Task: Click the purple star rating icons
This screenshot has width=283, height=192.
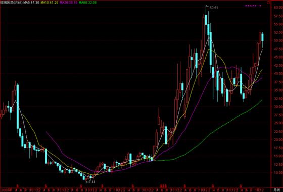Action: [253, 6]
